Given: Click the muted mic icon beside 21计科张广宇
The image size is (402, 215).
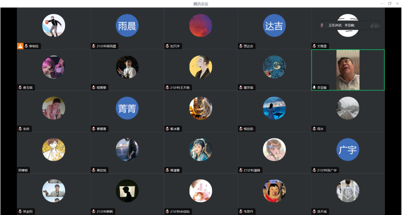Looking at the screenshot, I should [314, 170].
